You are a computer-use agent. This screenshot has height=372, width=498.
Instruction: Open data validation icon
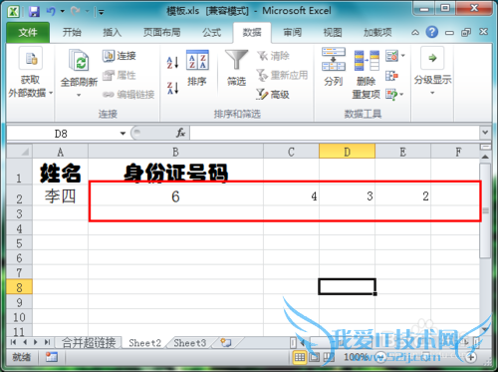tap(391, 56)
